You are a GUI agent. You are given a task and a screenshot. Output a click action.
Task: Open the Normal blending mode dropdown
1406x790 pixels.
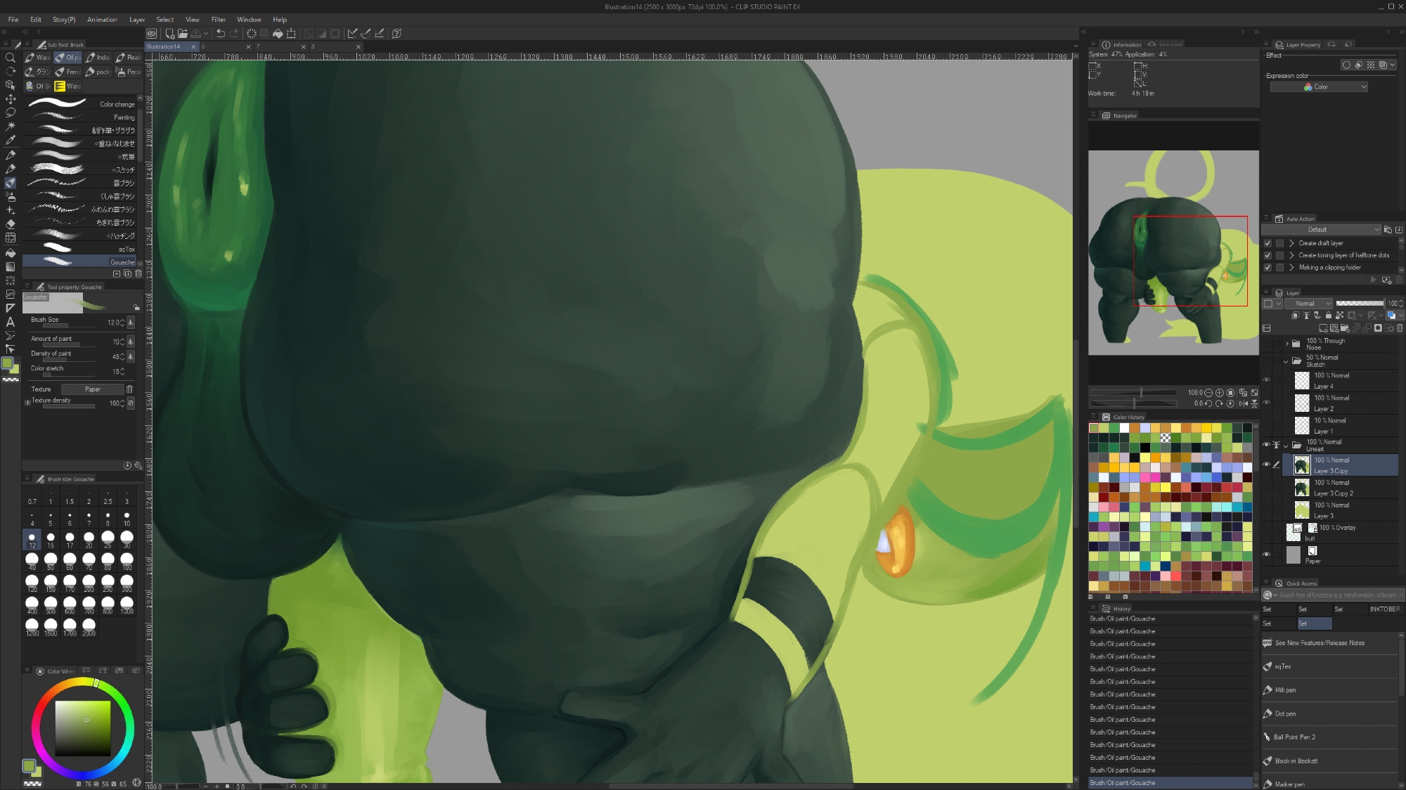point(1308,304)
